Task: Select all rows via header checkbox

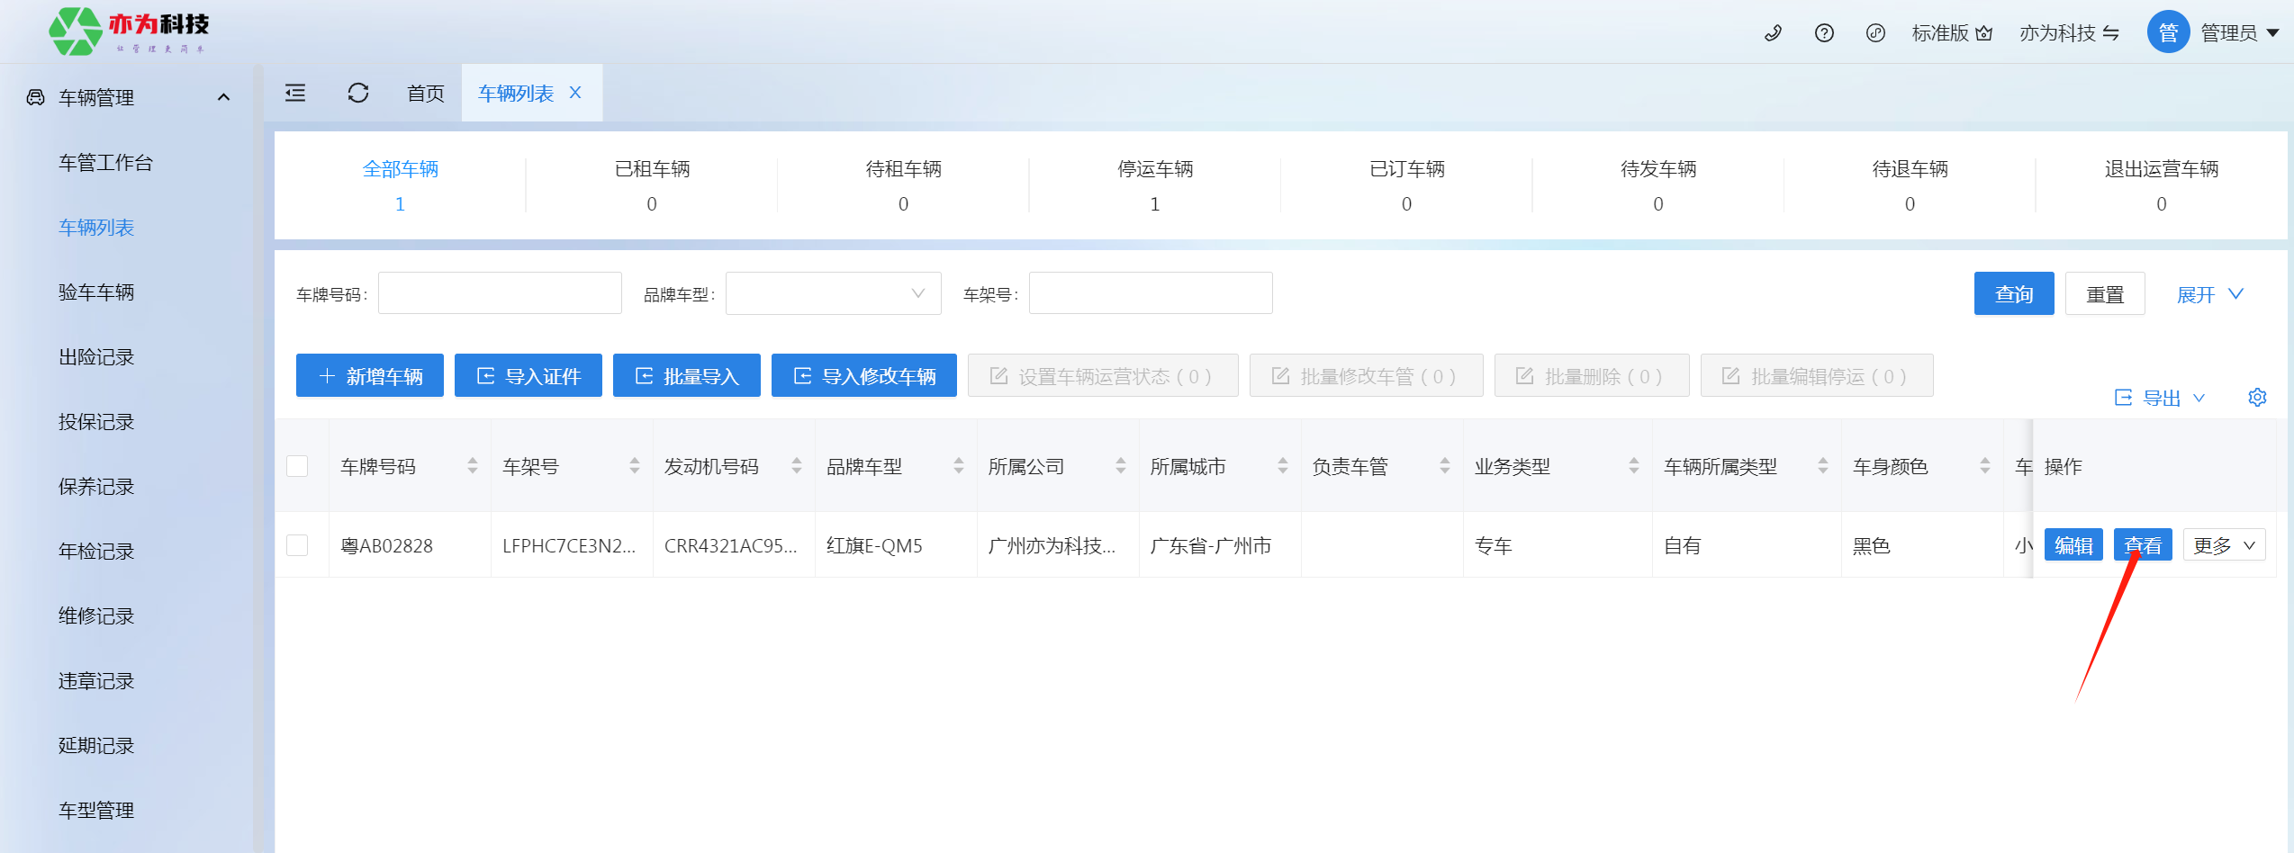Action: 297,466
